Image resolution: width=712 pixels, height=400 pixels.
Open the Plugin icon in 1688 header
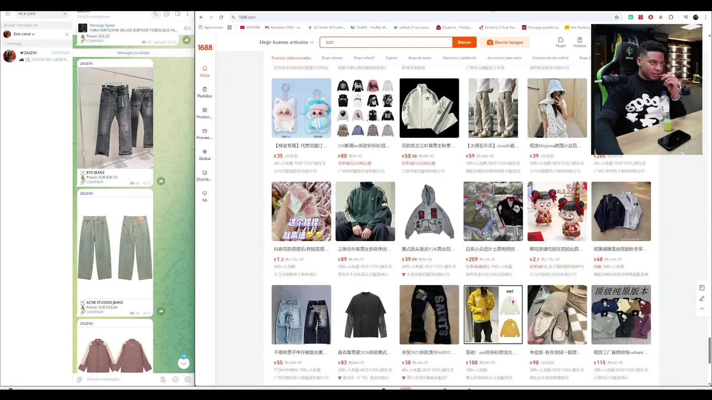(561, 42)
